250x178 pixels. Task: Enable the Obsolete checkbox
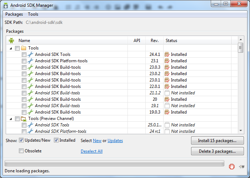(x=21, y=151)
